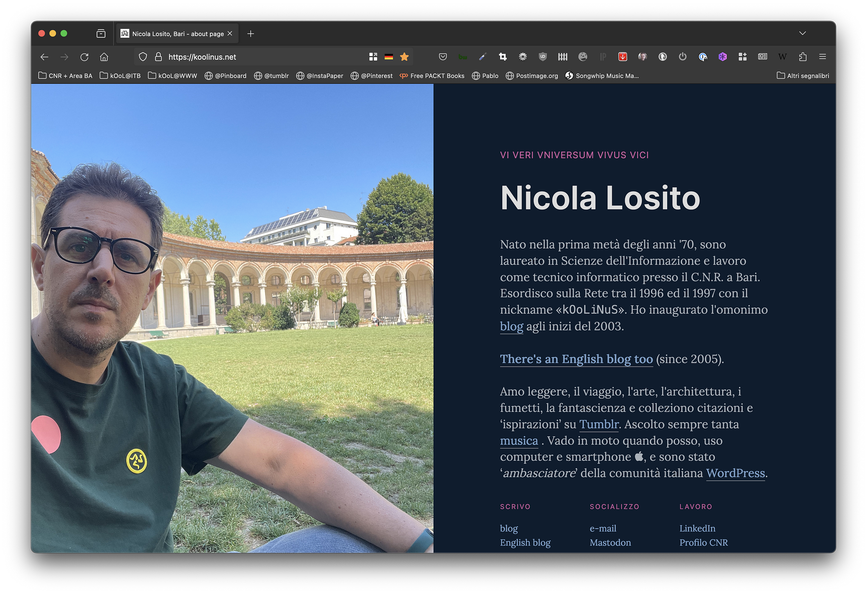
Task: Open uBlock Origin shield panel
Action: (x=543, y=57)
